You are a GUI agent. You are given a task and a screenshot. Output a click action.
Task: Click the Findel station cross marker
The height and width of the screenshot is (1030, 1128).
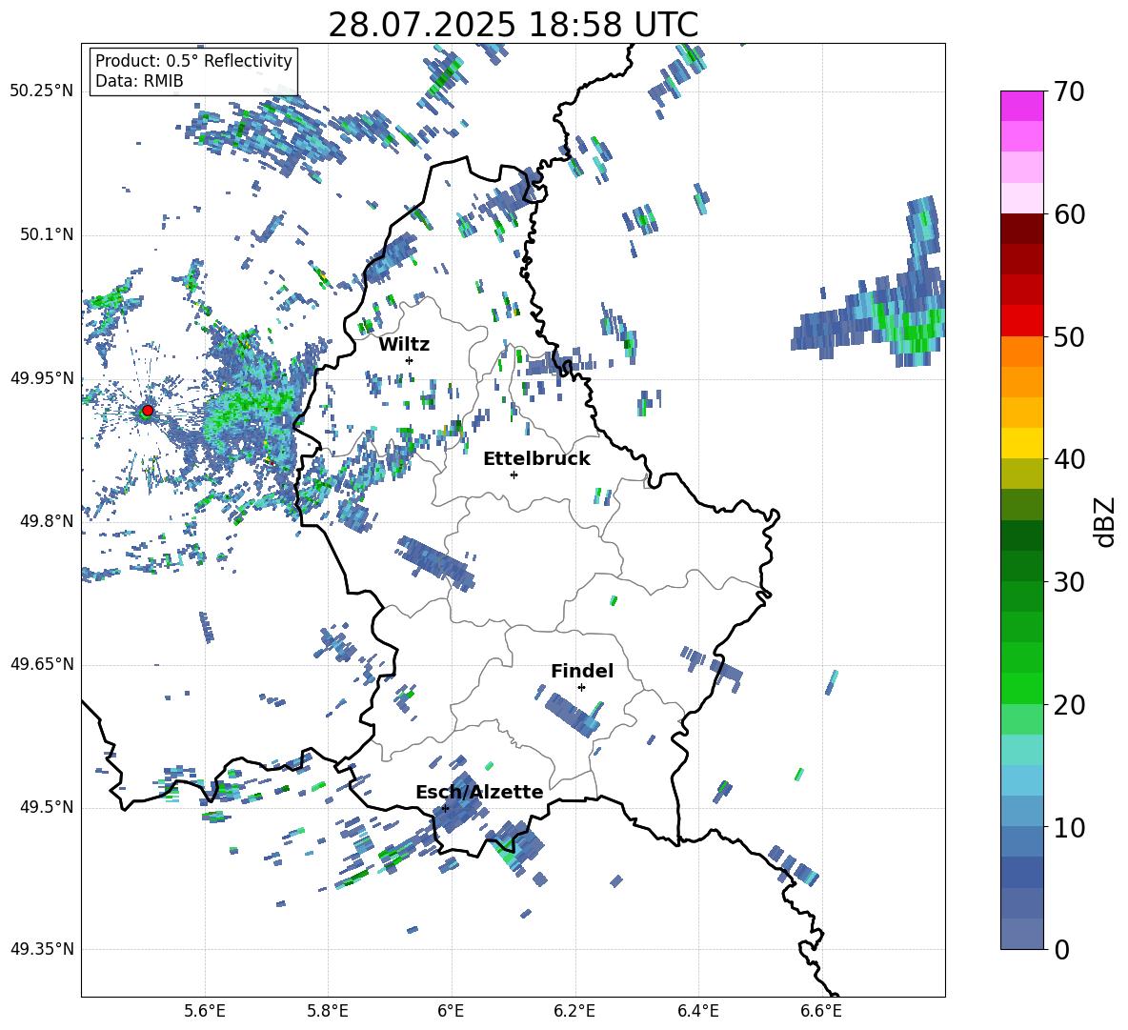[581, 688]
